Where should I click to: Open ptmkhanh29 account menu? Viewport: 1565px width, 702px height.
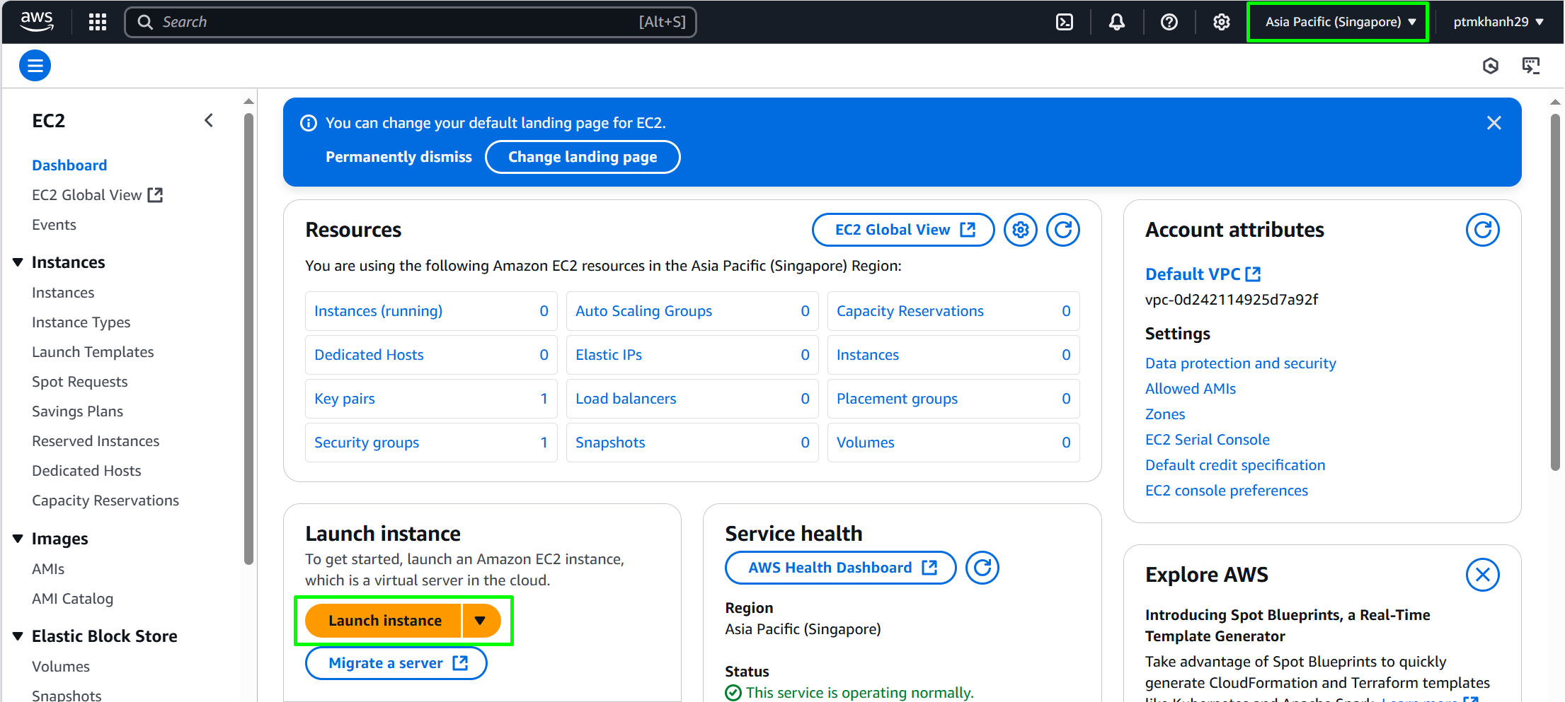tap(1498, 22)
